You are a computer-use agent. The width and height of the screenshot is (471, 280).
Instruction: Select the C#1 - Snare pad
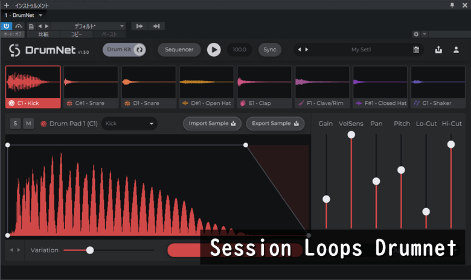[x=91, y=87]
